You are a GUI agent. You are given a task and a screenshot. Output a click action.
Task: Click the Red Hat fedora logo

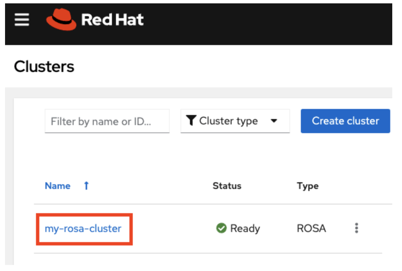[61, 20]
